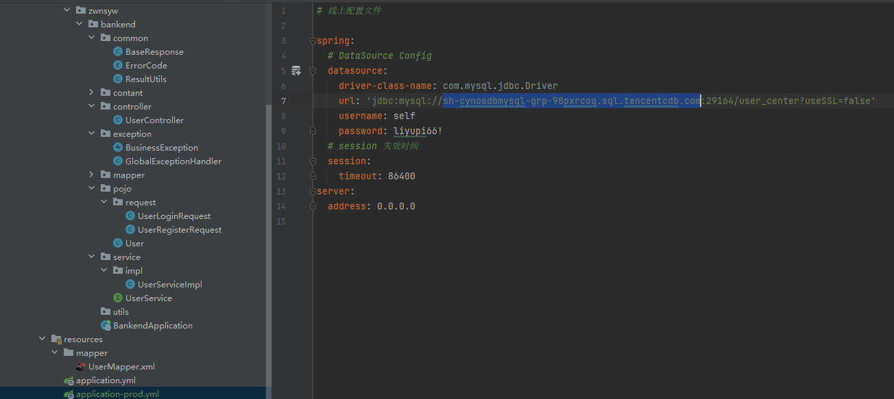
Task: Collapse the request folder chevron
Action: click(x=104, y=202)
